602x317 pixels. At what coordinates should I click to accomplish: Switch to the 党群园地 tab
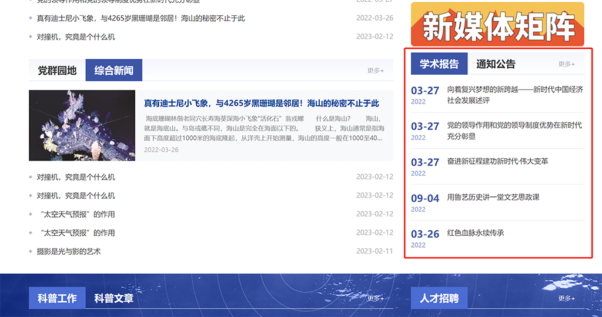tap(57, 71)
